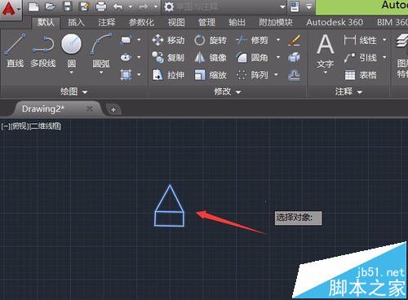The width and height of the screenshot is (408, 300).
Task: Activate the Array (阵列) command
Action: coord(252,75)
